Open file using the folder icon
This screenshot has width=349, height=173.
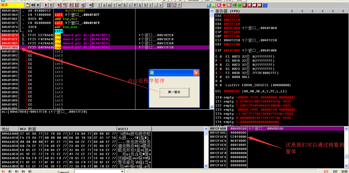(28, 5)
